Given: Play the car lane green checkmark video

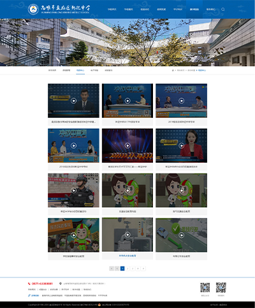Looking at the screenshot, I should (x=181, y=235).
